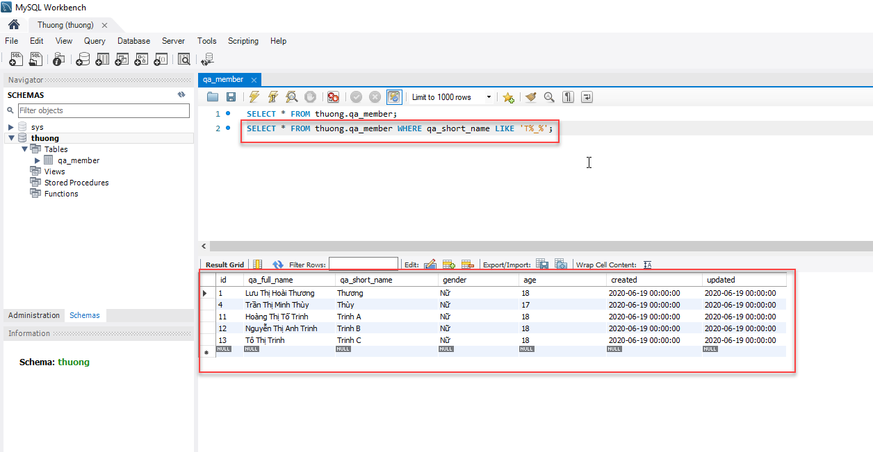Open a SQL script file in editor

click(x=213, y=97)
